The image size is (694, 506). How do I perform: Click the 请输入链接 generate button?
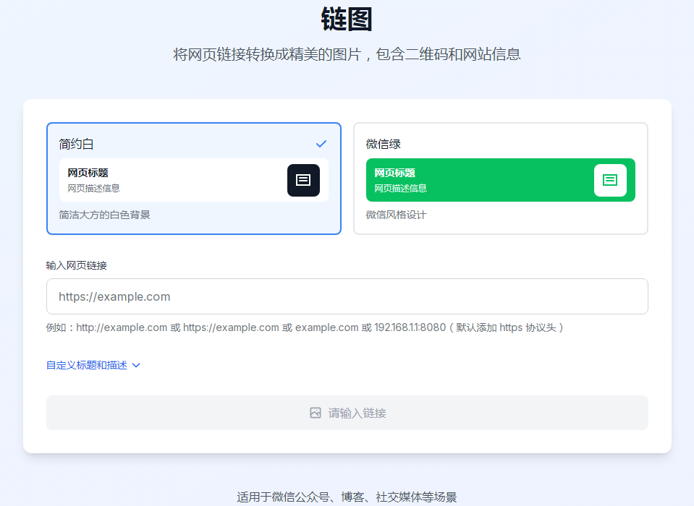[347, 412]
